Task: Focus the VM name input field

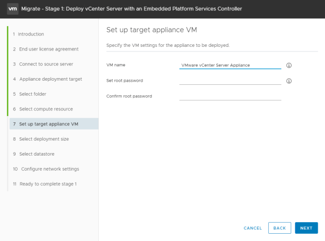Action: point(230,65)
